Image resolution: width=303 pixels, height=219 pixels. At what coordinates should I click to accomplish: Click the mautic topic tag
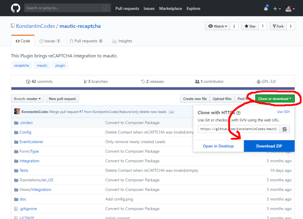(42, 65)
